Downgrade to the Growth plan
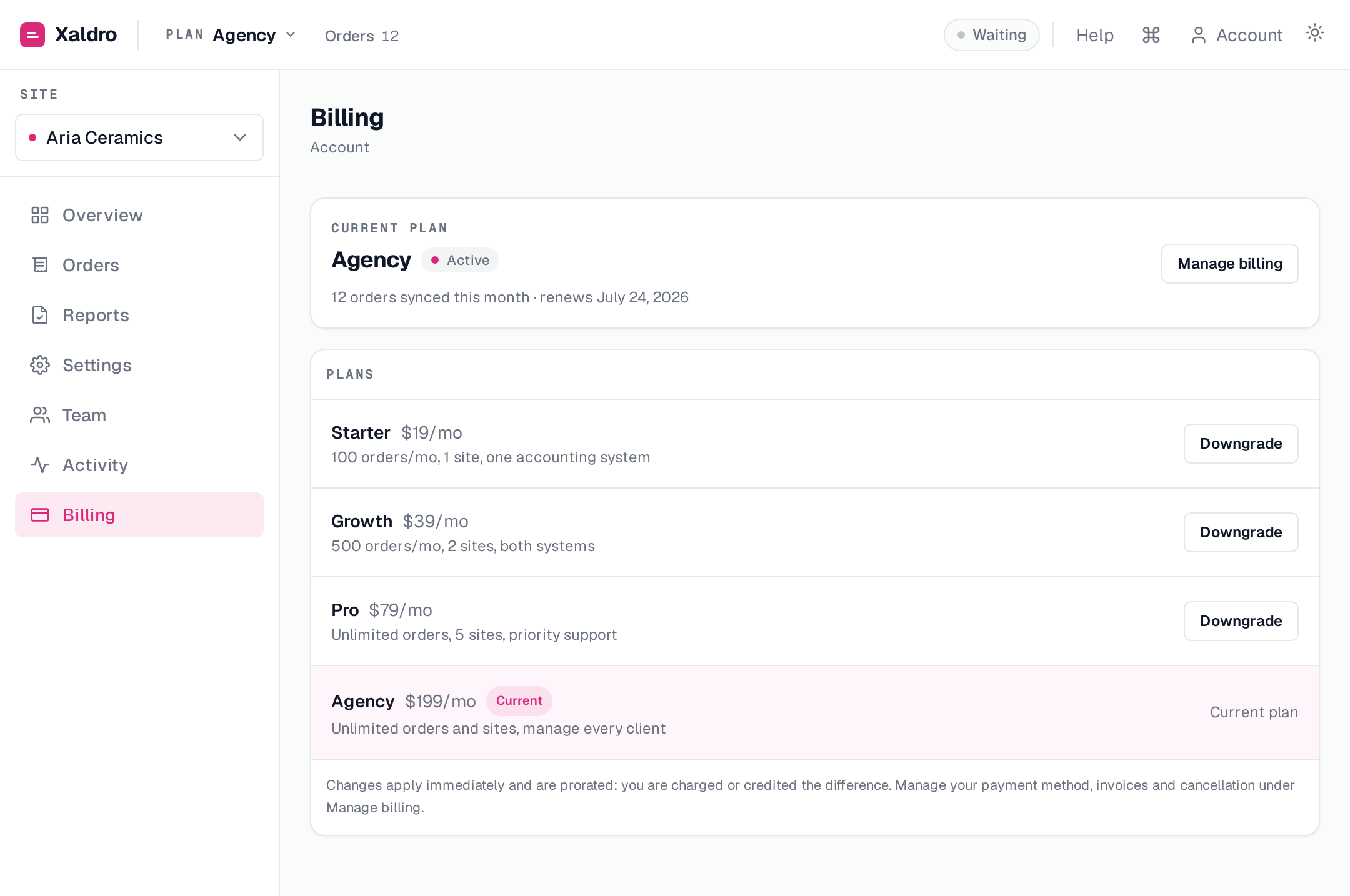Screen dimensions: 1350x896 1241,532
